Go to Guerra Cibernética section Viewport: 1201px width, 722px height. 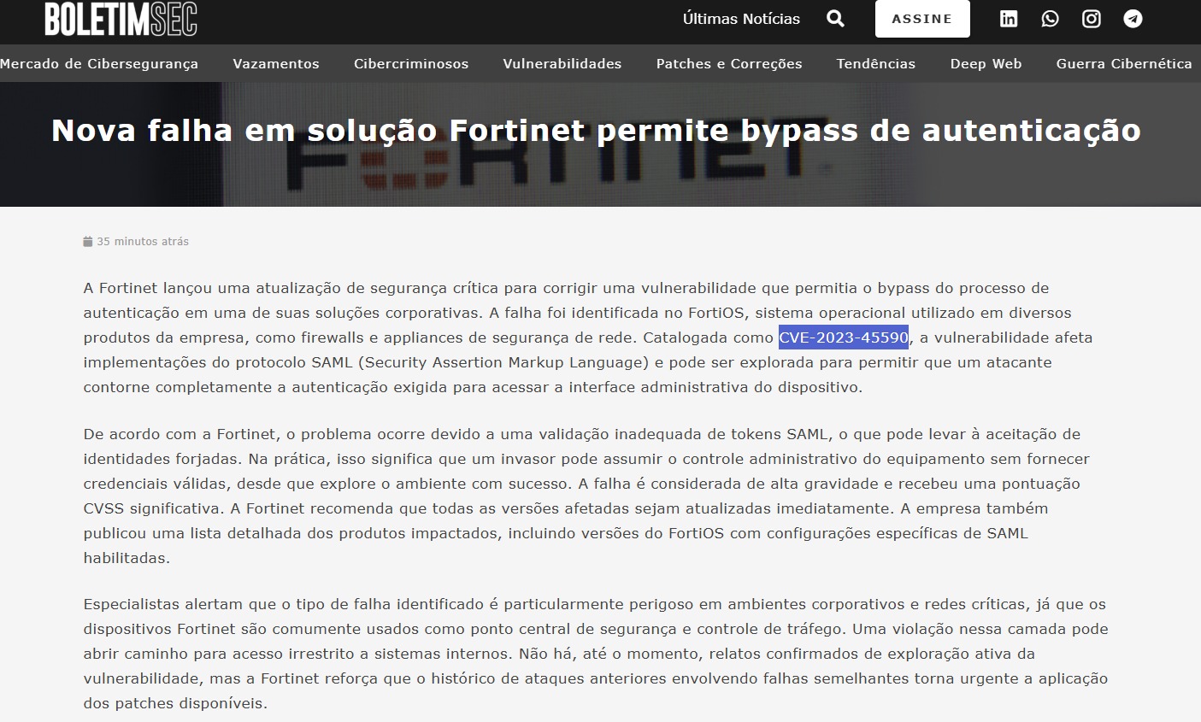[1123, 64]
